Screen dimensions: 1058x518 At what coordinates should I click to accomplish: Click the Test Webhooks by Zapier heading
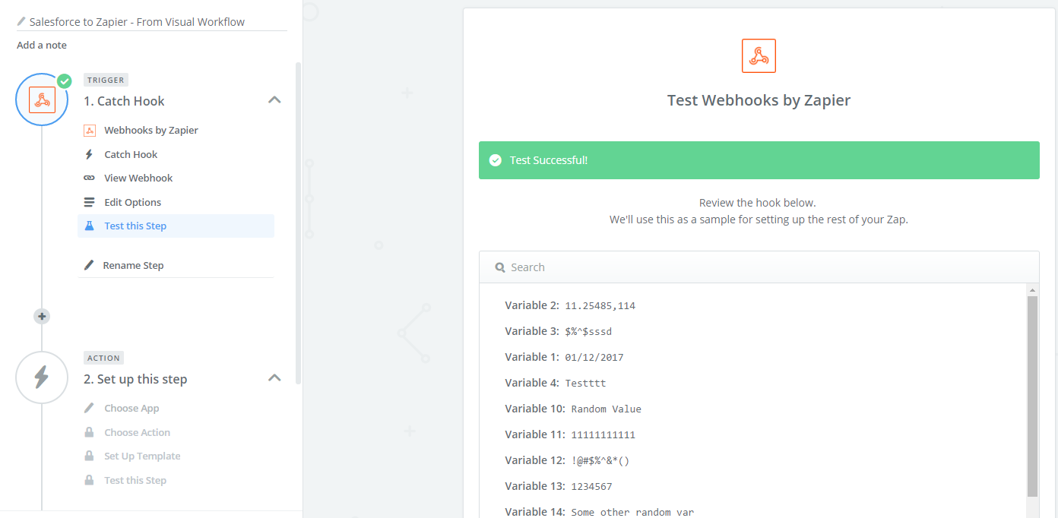(759, 100)
